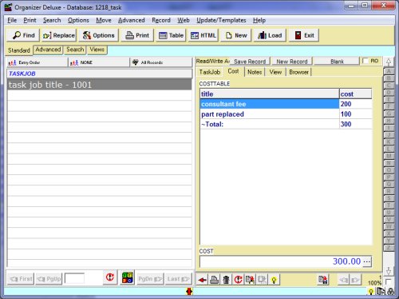Viewport: 399px width, 299px height.
Task: Click the PgUp navigation button
Action: (49, 279)
